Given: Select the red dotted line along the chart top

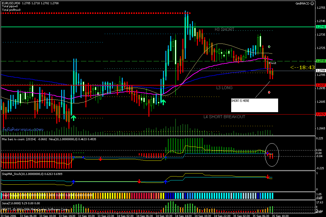Looking at the screenshot, I should (x=96, y=13).
